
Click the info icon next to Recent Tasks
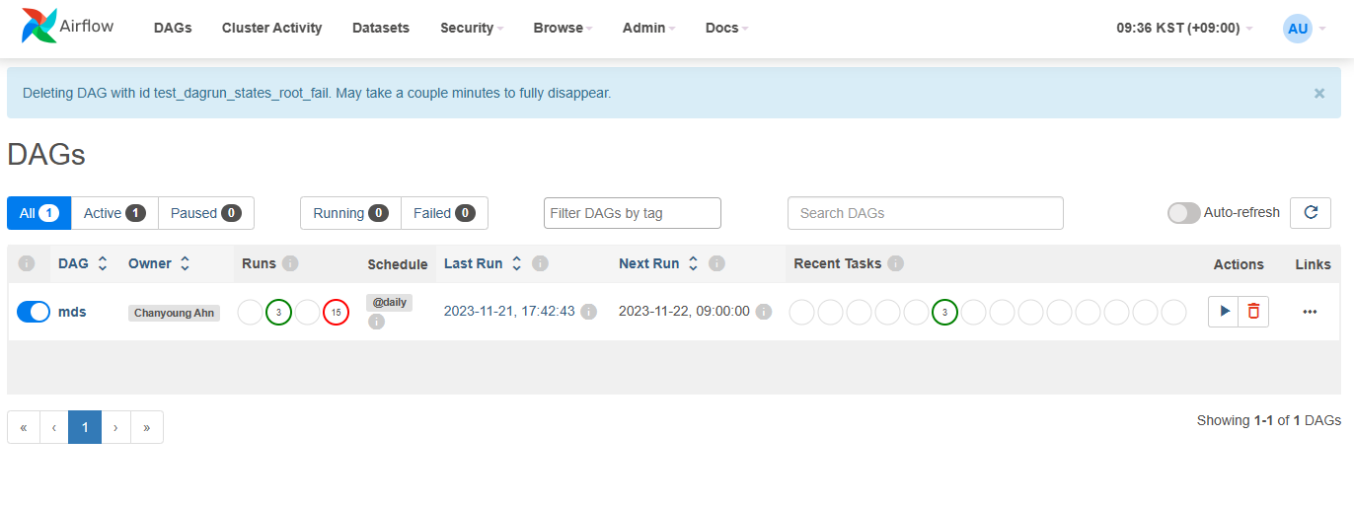tap(895, 264)
